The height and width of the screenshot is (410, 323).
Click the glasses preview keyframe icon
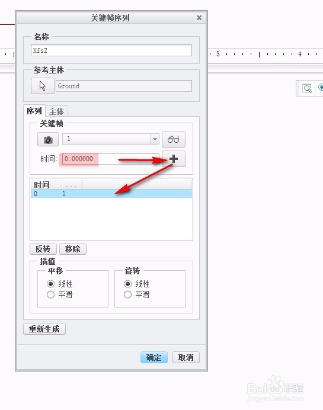pos(174,139)
